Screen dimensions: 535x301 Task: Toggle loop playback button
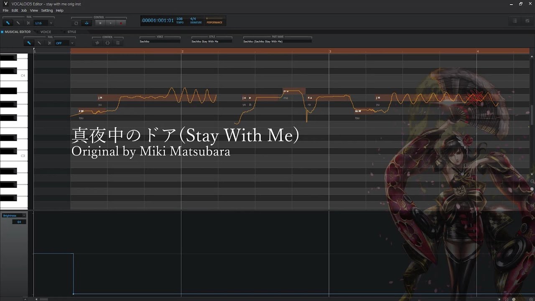pyautogui.click(x=76, y=23)
